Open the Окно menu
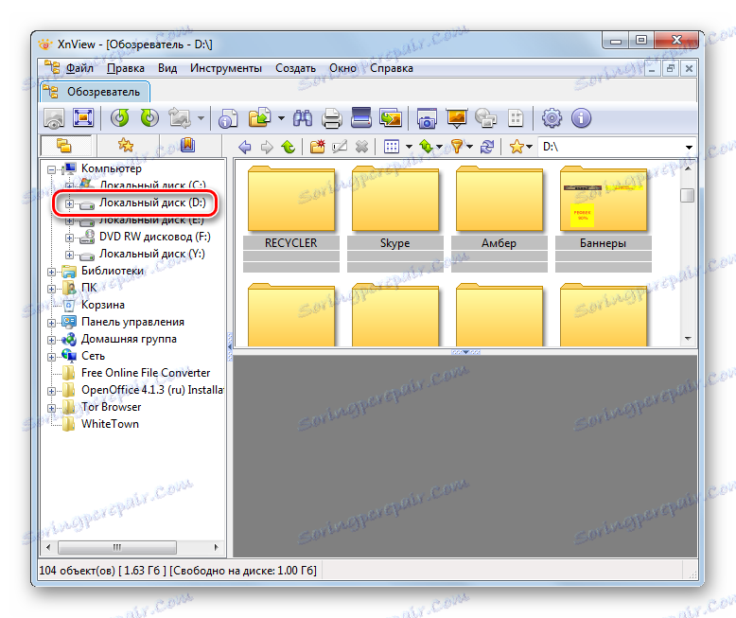The width and height of the screenshot is (736, 618). (342, 68)
